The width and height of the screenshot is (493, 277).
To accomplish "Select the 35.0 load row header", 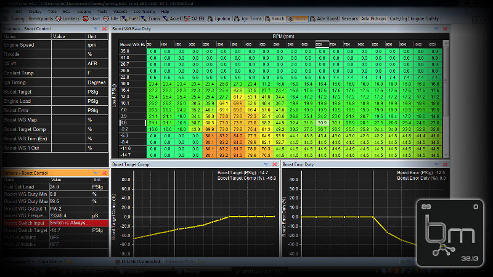I will 132,51.
